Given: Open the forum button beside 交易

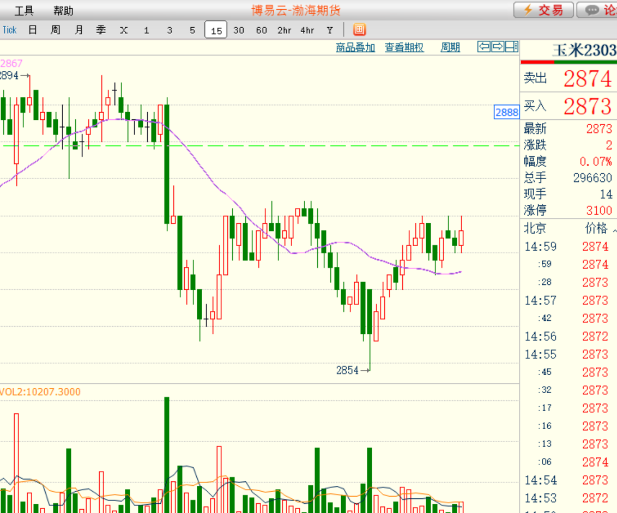Looking at the screenshot, I should pyautogui.click(x=597, y=10).
